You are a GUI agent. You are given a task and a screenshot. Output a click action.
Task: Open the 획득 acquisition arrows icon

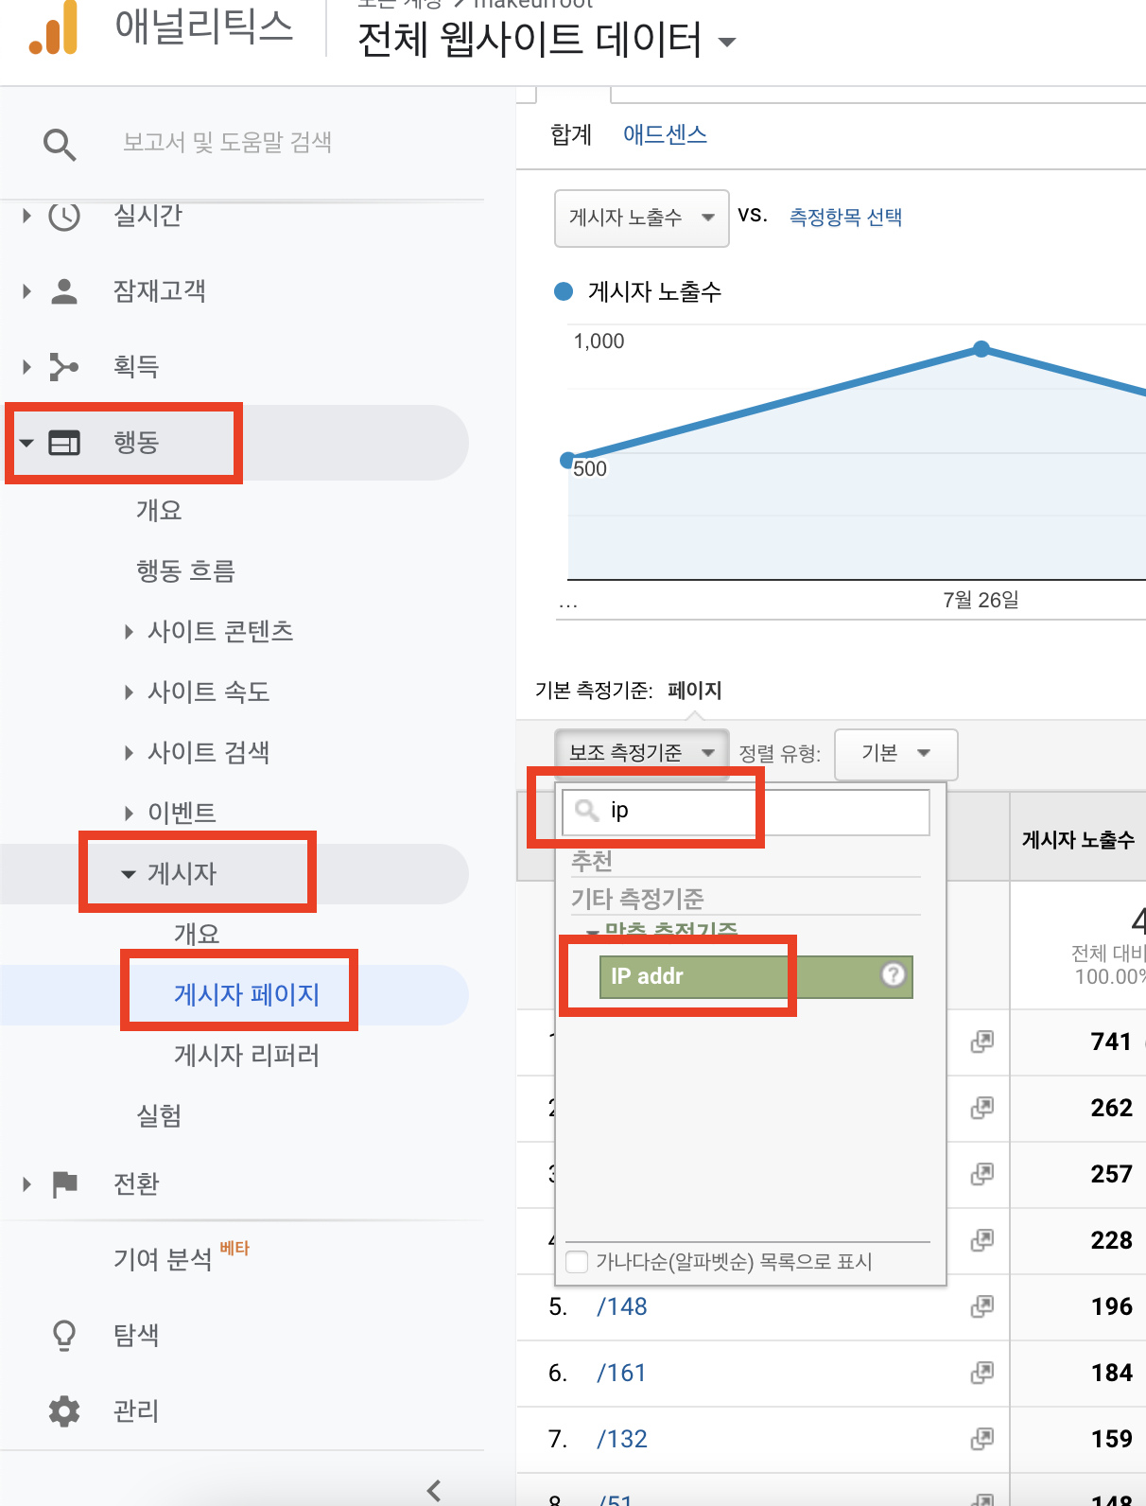(x=64, y=366)
